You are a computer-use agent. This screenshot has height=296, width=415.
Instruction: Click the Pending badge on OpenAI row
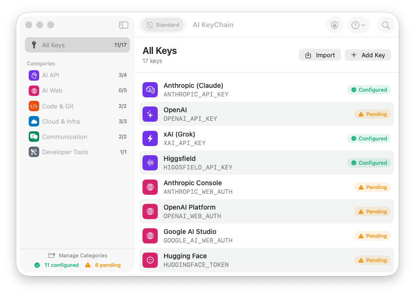372,114
